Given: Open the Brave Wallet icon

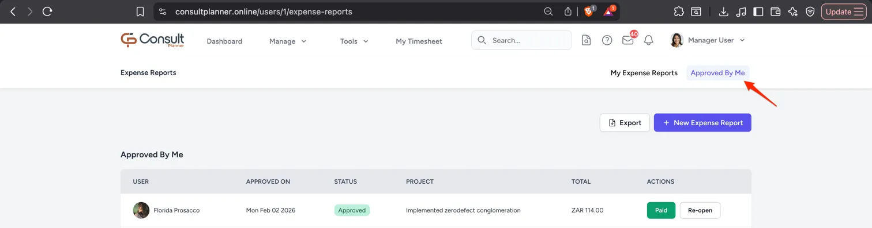Looking at the screenshot, I should pos(776,11).
